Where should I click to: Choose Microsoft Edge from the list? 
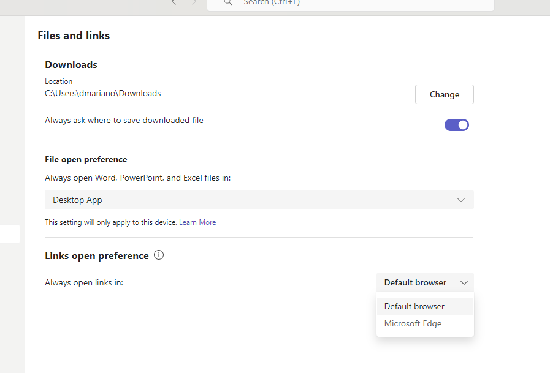point(413,323)
